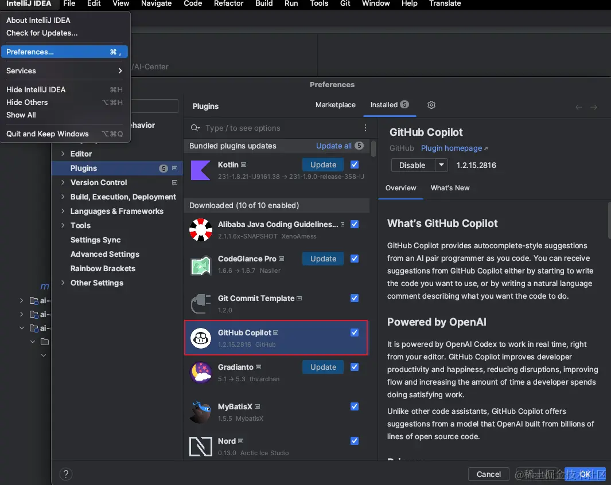Expand the Other Settings node
This screenshot has width=611, height=485.
[63, 283]
